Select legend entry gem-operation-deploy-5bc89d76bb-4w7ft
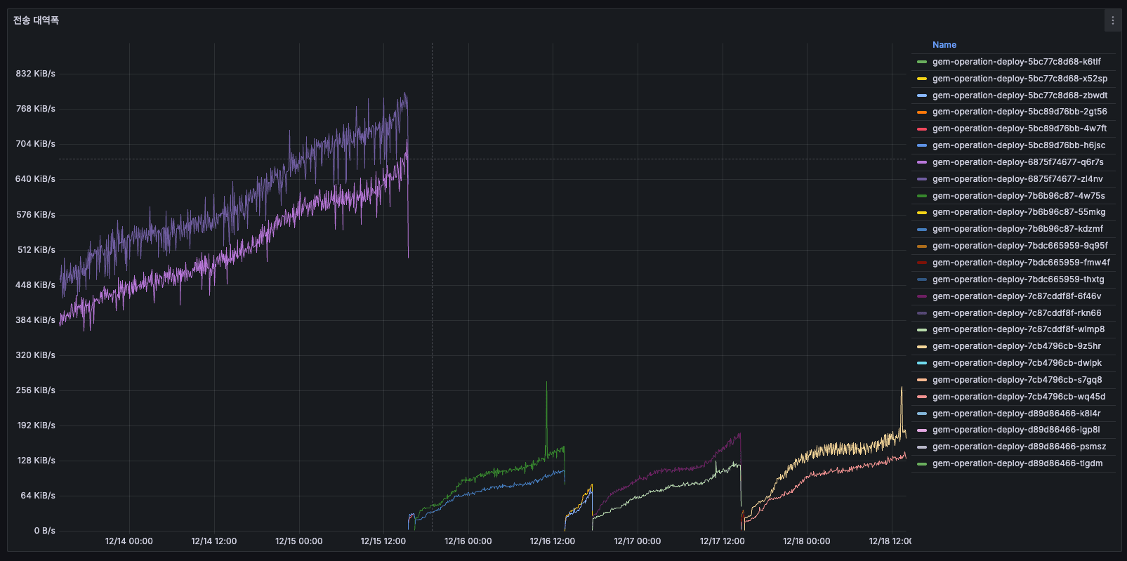The height and width of the screenshot is (561, 1127). [1019, 128]
